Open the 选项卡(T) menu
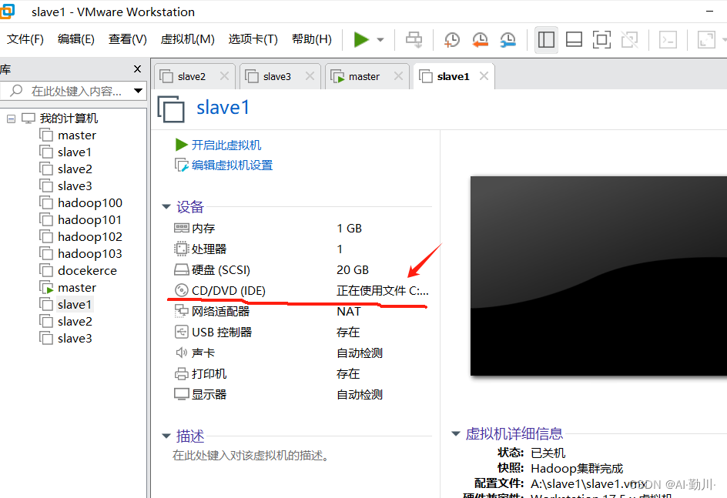Image resolution: width=727 pixels, height=498 pixels. click(x=253, y=39)
